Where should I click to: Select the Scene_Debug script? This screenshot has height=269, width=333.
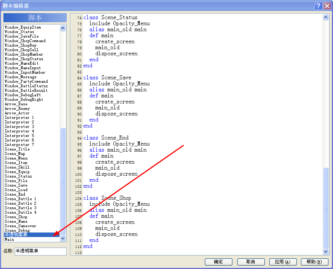pyautogui.click(x=32, y=230)
